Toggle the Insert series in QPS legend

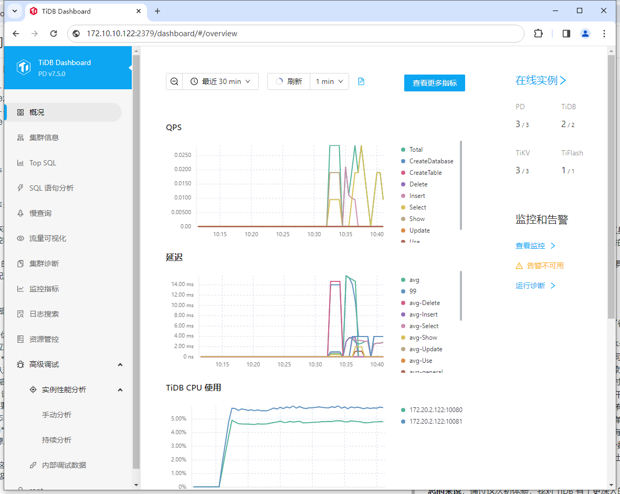413,196
